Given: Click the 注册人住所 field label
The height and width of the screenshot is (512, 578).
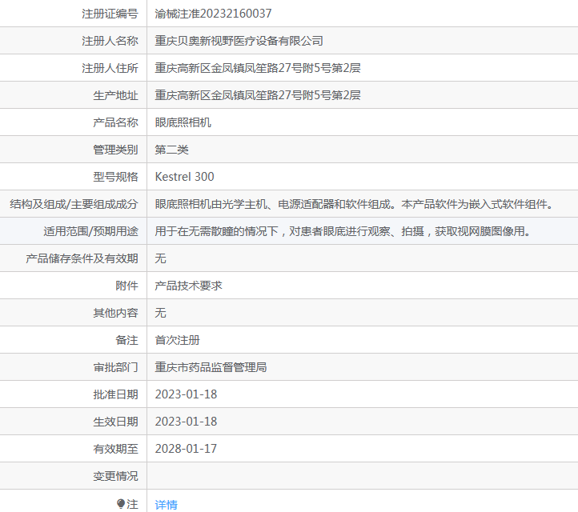Looking at the screenshot, I should [110, 68].
